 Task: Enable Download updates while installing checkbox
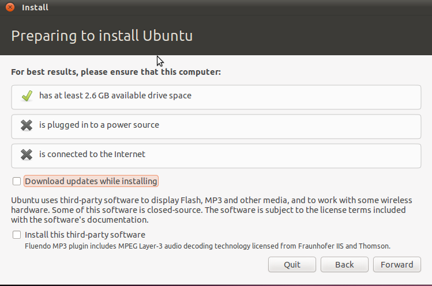(17, 181)
